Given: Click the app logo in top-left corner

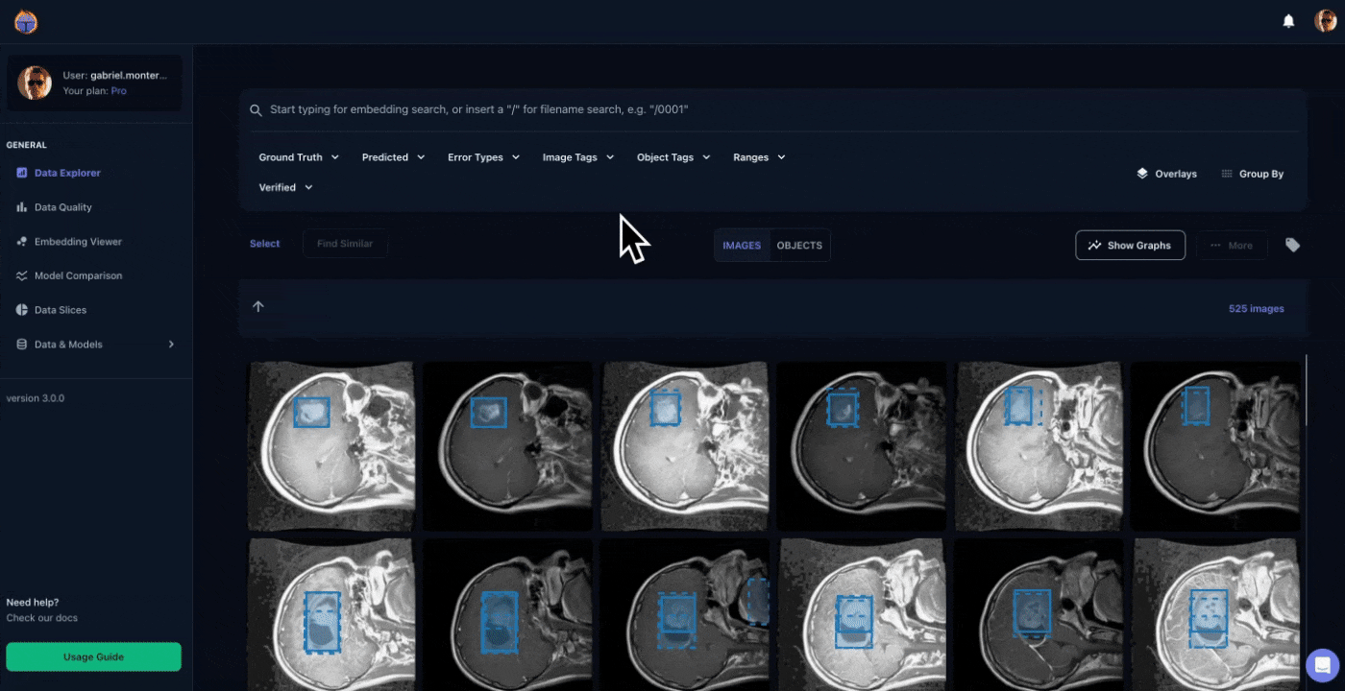Looking at the screenshot, I should tap(26, 21).
